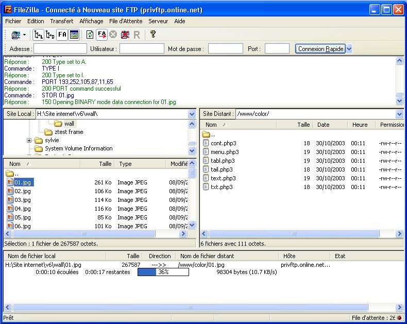Click local file list scroll down arrow
The image size is (407, 324).
(x=192, y=225)
